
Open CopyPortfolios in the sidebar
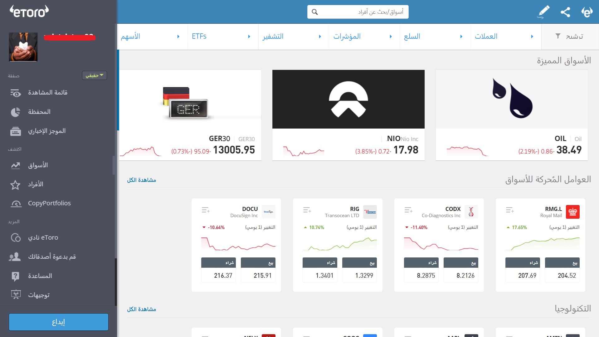coord(49,203)
